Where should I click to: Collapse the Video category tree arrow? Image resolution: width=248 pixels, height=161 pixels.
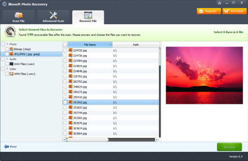pyautogui.click(x=7, y=69)
